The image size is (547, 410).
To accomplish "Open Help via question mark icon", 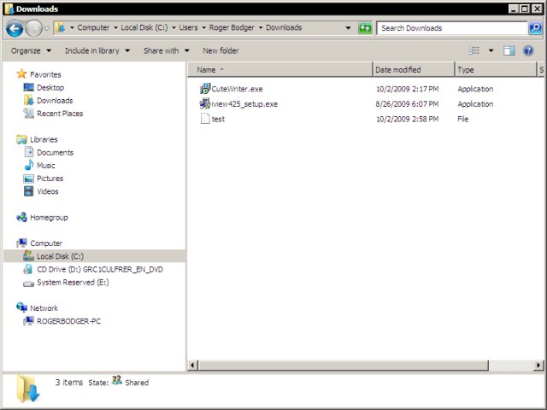I will [528, 51].
